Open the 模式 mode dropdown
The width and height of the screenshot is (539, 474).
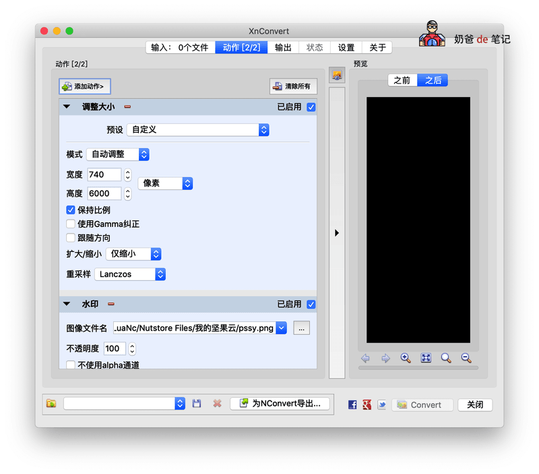(117, 154)
